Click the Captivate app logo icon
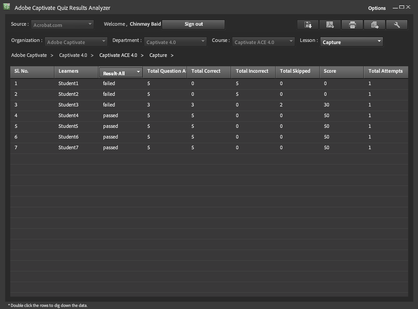418x309 pixels. point(6,7)
